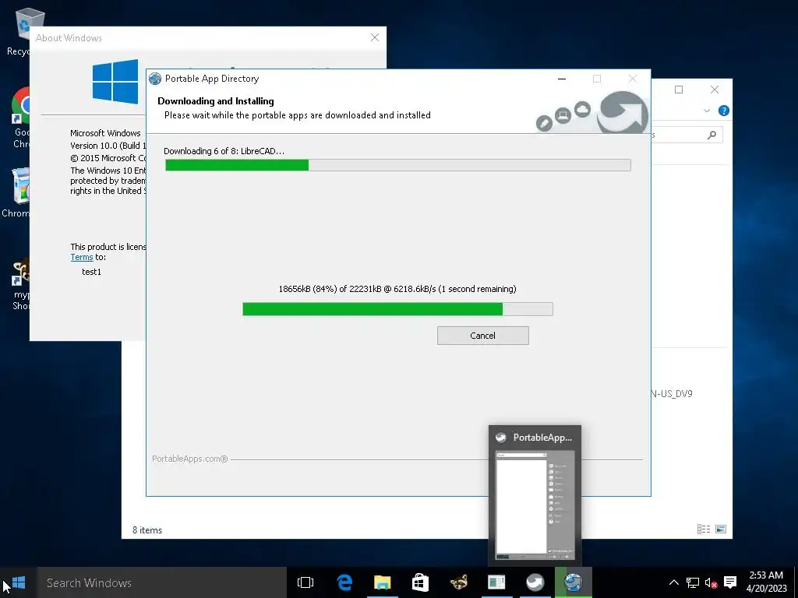
Task: Show hidden system tray icons
Action: pyautogui.click(x=674, y=582)
